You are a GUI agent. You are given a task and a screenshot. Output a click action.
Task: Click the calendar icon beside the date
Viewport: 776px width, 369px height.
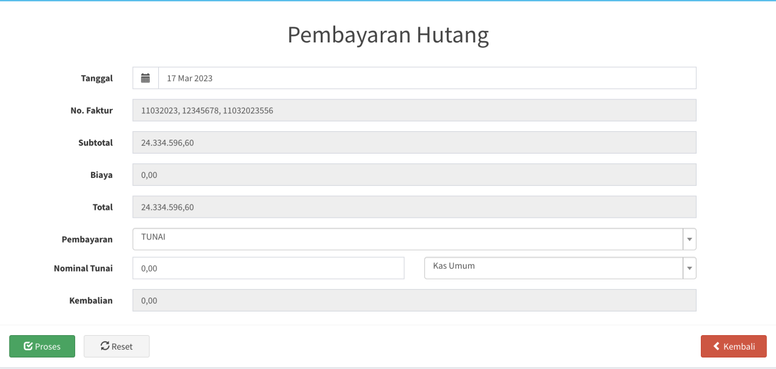point(145,78)
